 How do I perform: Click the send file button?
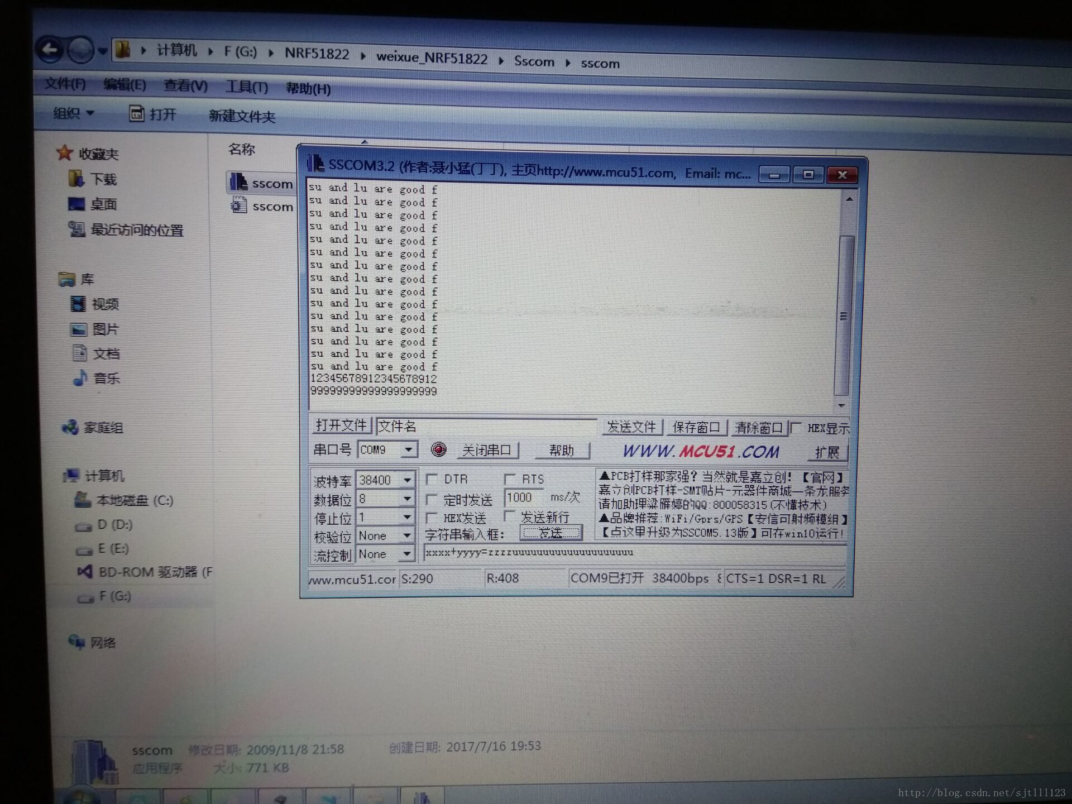631,427
